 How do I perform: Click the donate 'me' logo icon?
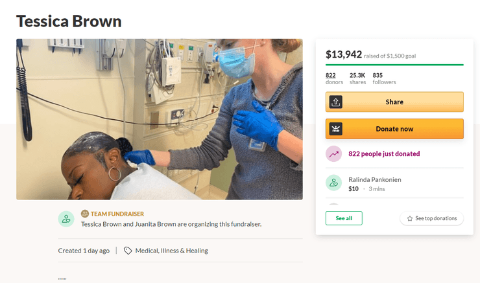[336, 129]
